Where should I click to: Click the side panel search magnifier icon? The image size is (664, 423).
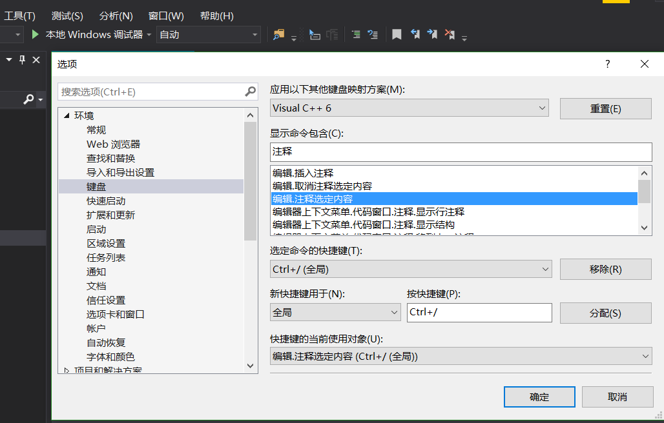28,99
